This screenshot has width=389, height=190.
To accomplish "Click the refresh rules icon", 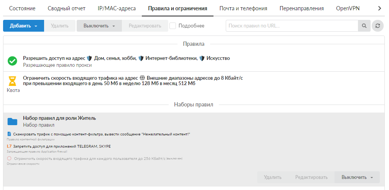I will click(x=378, y=26).
